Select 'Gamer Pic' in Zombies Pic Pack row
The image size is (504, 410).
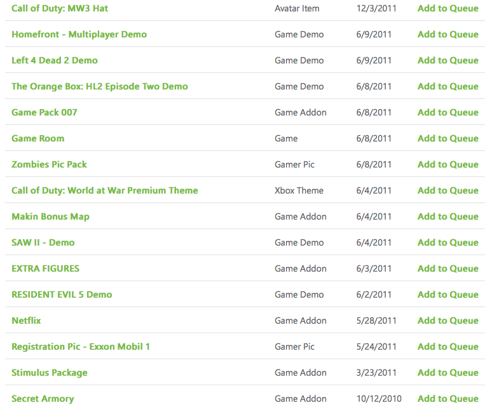[294, 164]
